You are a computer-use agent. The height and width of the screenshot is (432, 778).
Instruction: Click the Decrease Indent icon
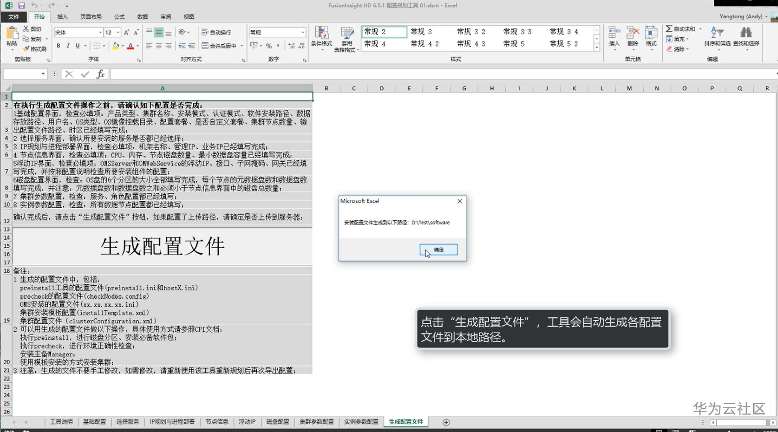182,46
